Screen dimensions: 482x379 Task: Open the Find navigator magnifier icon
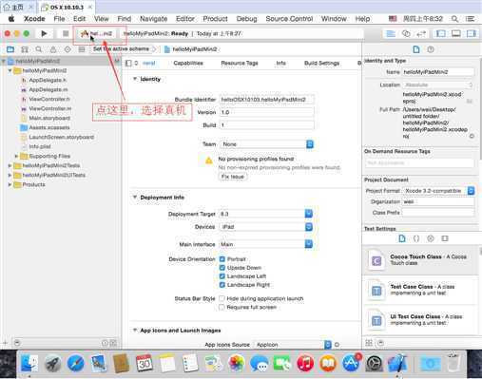[39, 49]
